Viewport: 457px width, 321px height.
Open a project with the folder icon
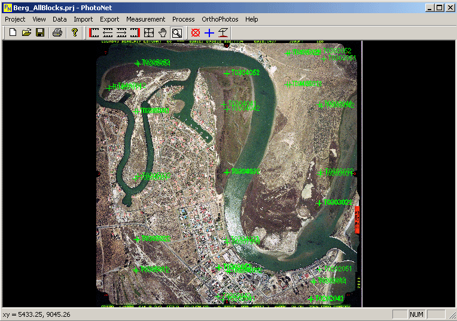26,32
